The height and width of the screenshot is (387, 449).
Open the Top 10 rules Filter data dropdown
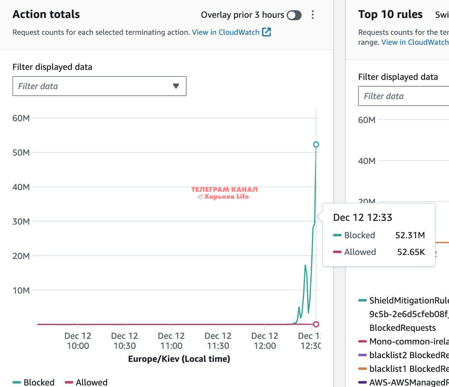coord(403,96)
